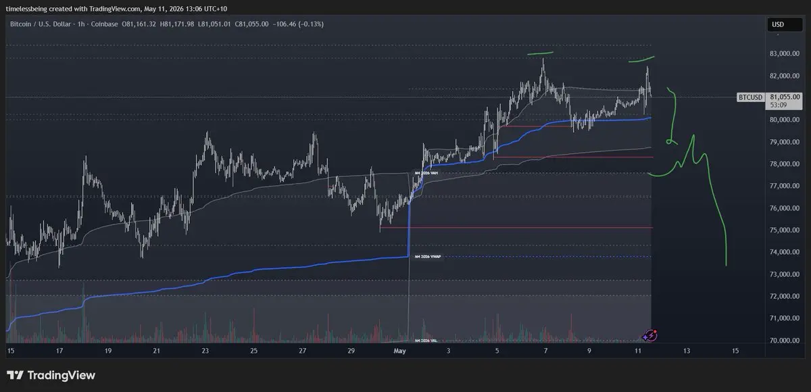
Task: Click the 53:09 candle countdown timer
Action: 777,105
